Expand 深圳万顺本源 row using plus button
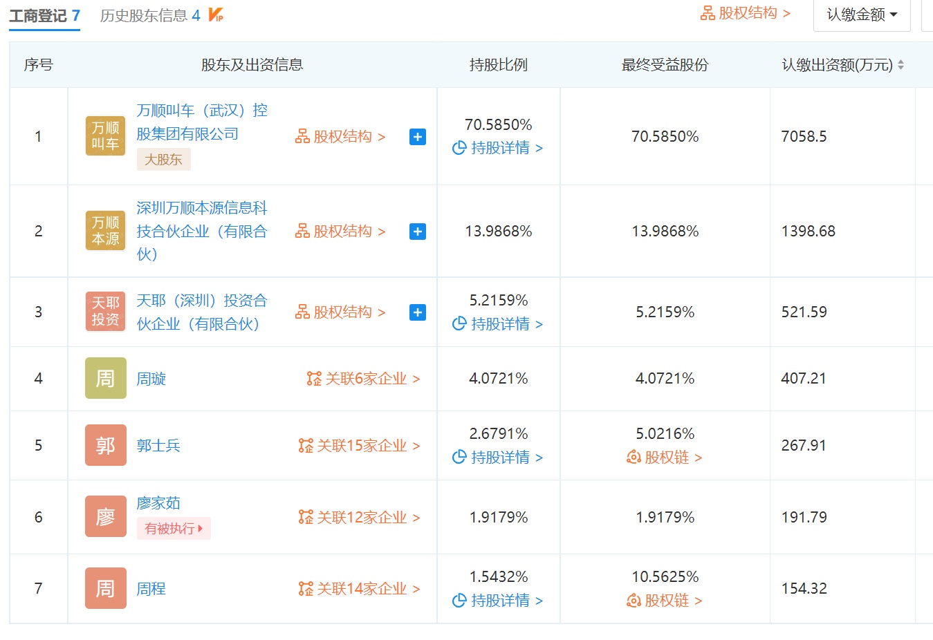This screenshot has height=640, width=933. click(417, 232)
